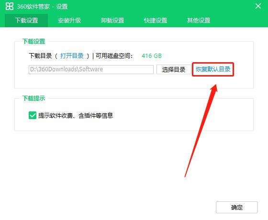
Task: Click the 下载提示 group heading
Action: (x=33, y=98)
